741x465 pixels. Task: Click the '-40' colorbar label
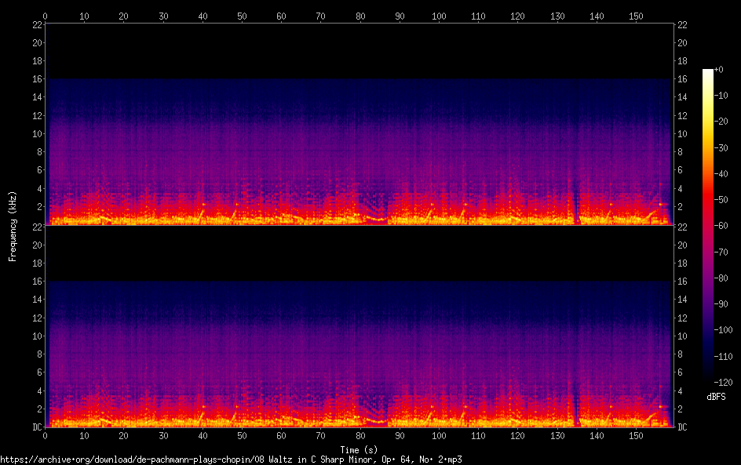[x=721, y=174]
